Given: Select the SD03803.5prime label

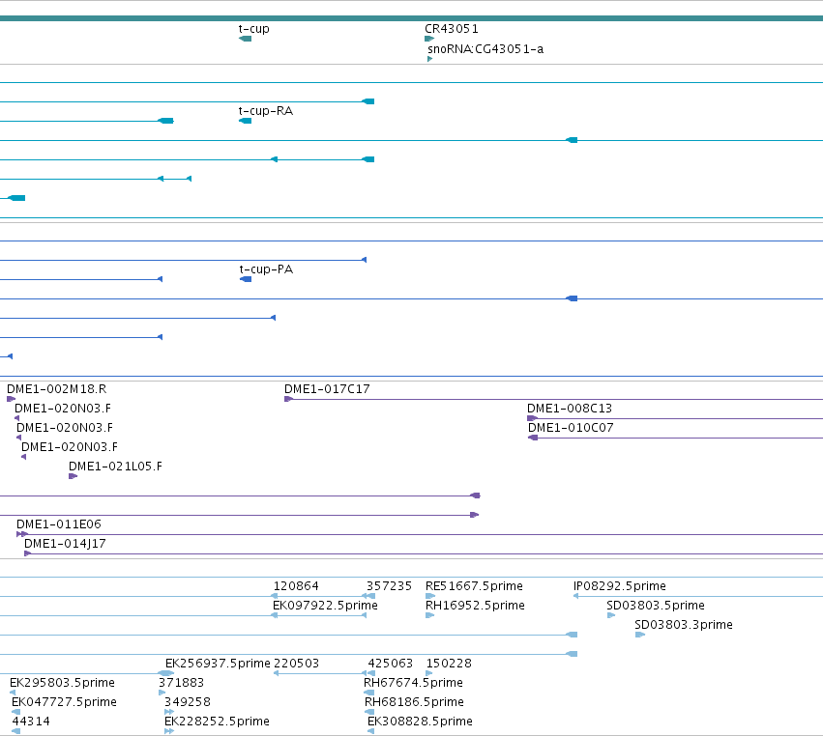Looking at the screenshot, I should (x=656, y=606).
